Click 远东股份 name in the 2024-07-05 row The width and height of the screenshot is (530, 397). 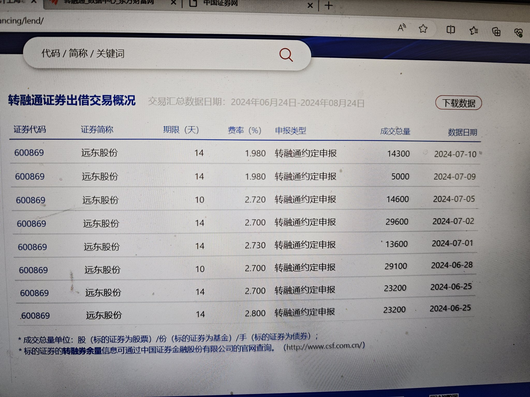point(100,200)
